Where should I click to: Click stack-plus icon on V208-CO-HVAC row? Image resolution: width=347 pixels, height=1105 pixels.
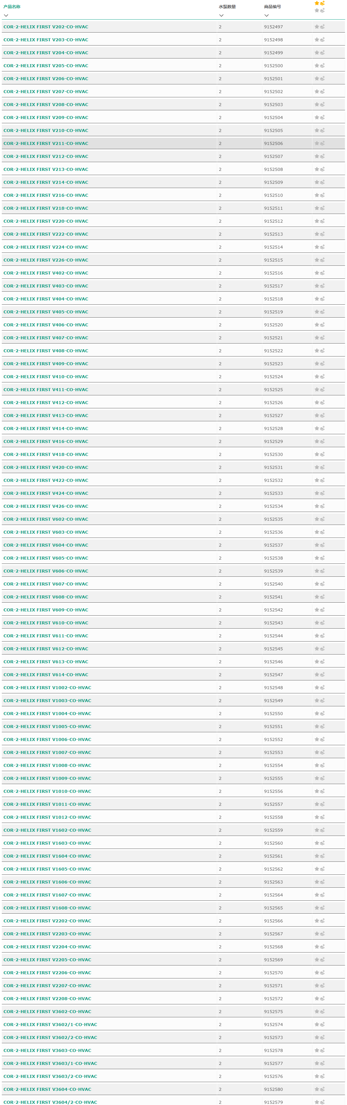tap(323, 104)
